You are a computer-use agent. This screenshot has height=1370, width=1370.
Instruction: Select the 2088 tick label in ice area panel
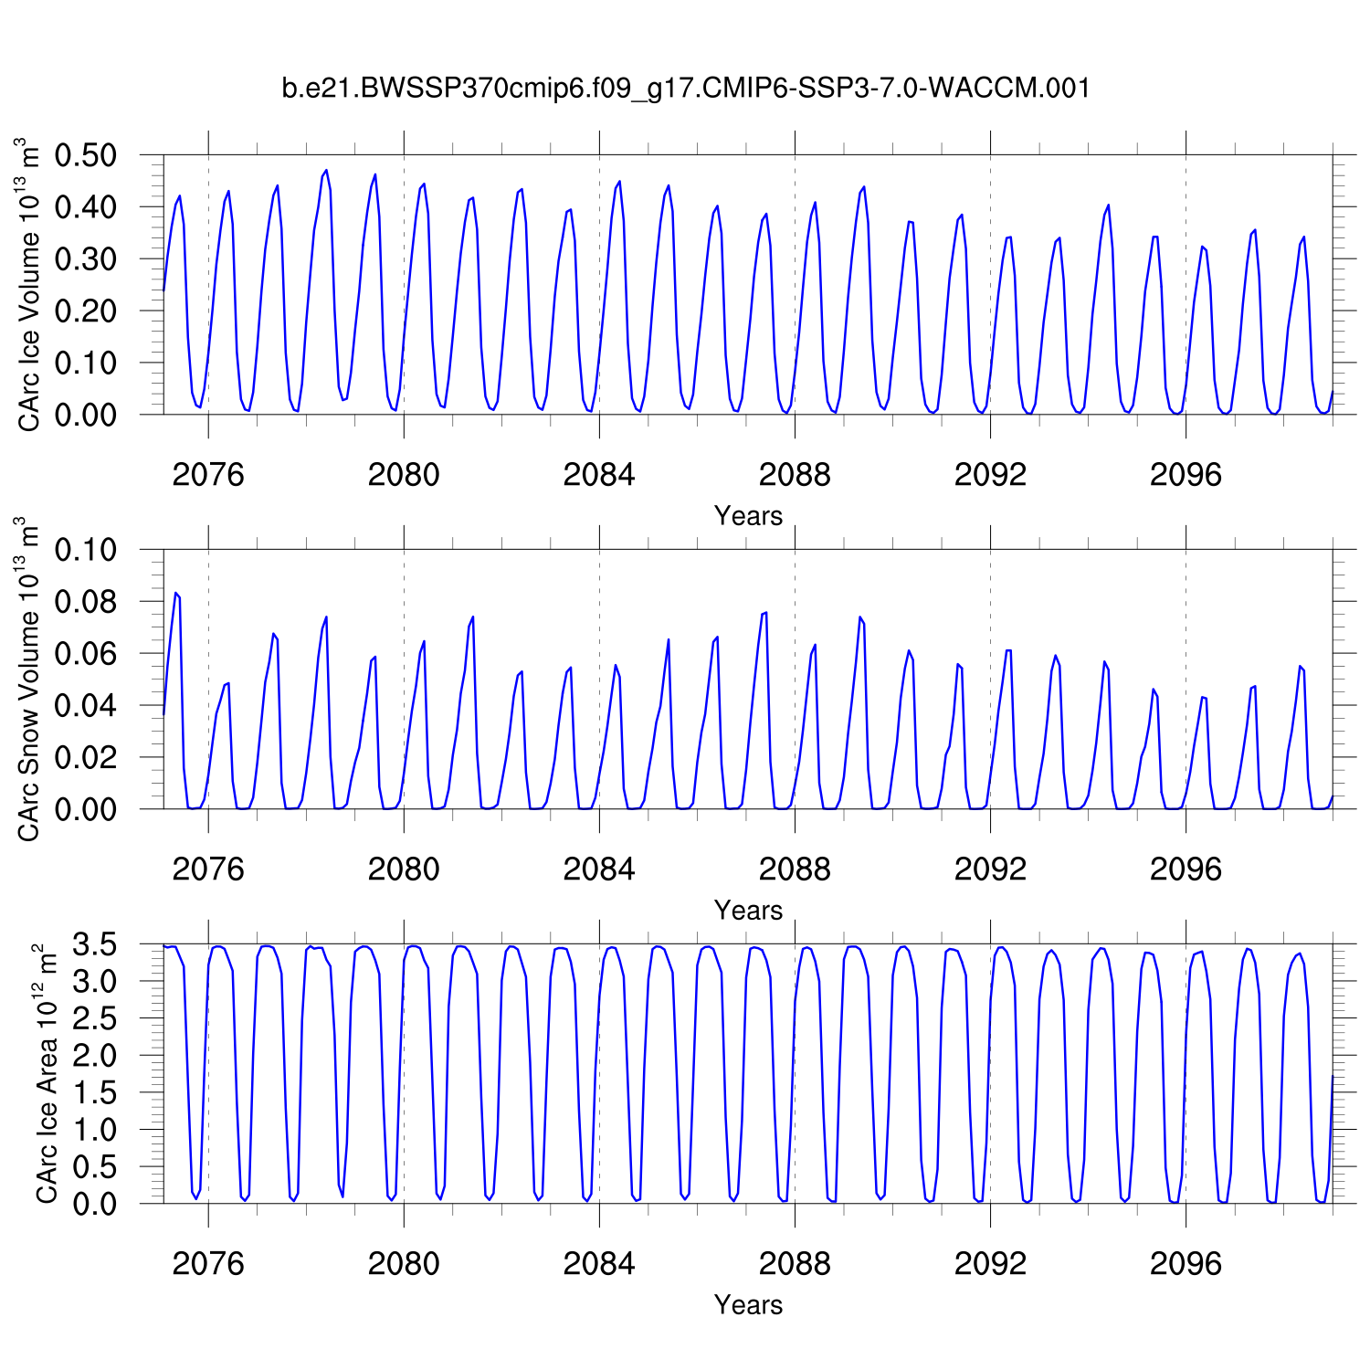coord(795,1264)
